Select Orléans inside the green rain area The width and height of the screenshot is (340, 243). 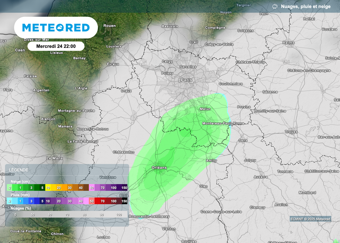[159, 168]
